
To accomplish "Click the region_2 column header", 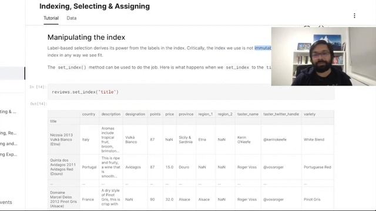I will coord(225,114).
